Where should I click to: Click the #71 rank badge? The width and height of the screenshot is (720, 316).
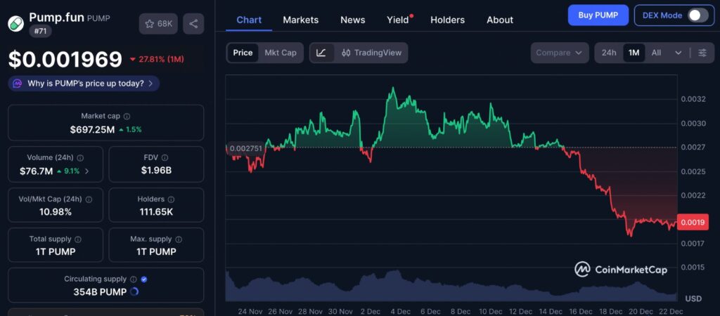tap(40, 31)
